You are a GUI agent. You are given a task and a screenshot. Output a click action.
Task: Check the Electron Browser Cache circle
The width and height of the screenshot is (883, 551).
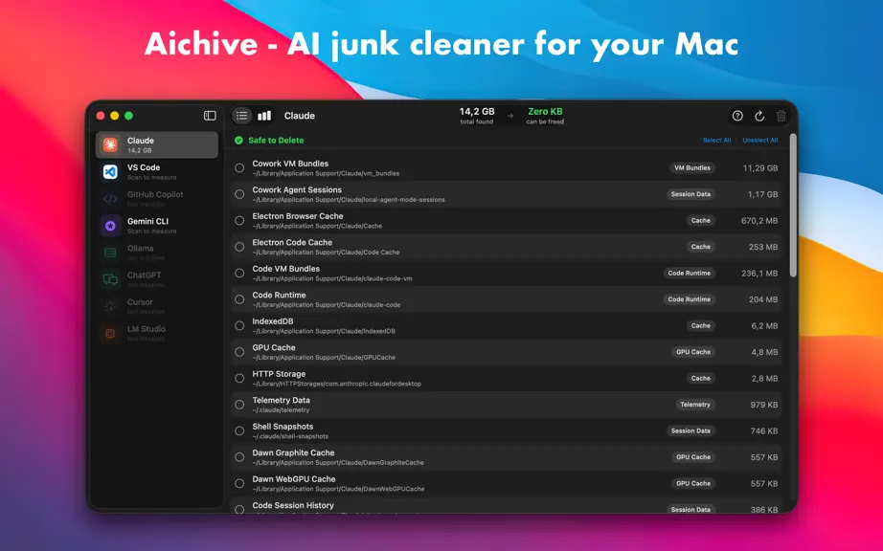click(x=239, y=220)
